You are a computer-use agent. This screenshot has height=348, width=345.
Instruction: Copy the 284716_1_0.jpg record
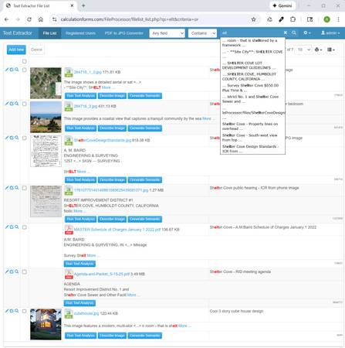click(x=12, y=70)
